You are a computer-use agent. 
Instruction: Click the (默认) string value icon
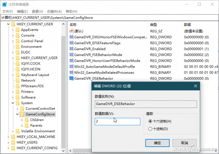tap(71, 31)
